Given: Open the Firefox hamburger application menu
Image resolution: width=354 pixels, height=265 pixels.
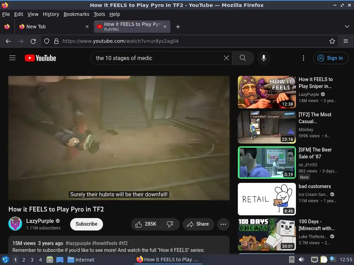Looking at the screenshot, I should pos(346,41).
